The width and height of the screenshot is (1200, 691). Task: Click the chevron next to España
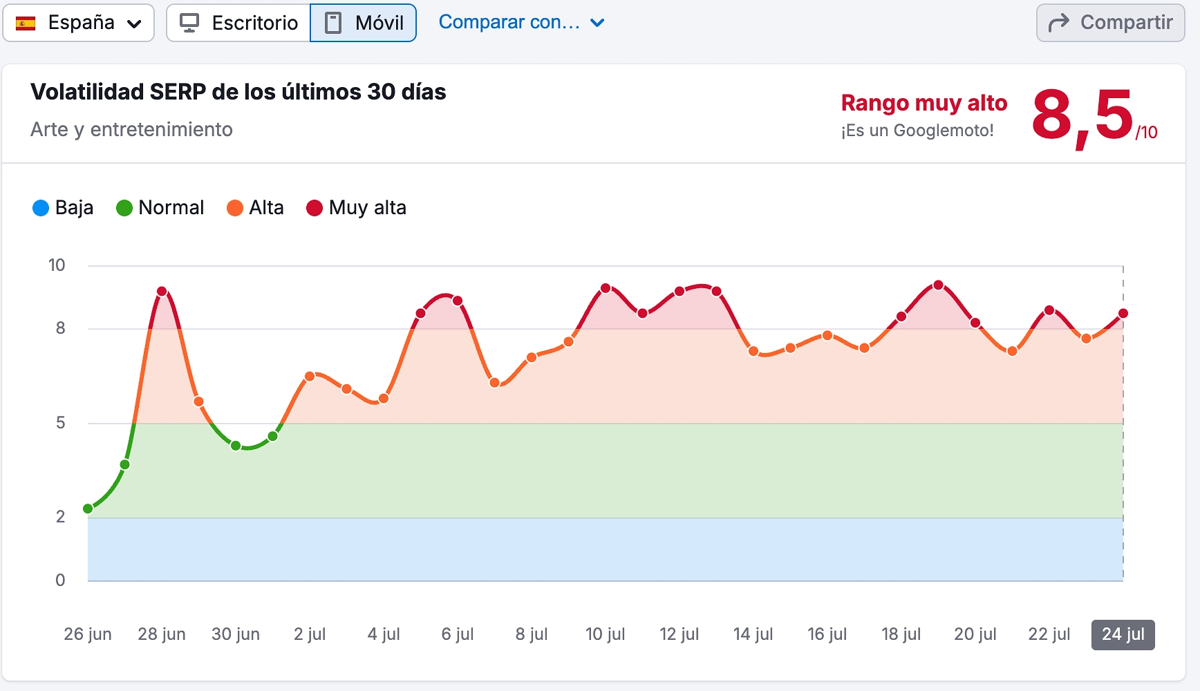tap(133, 23)
